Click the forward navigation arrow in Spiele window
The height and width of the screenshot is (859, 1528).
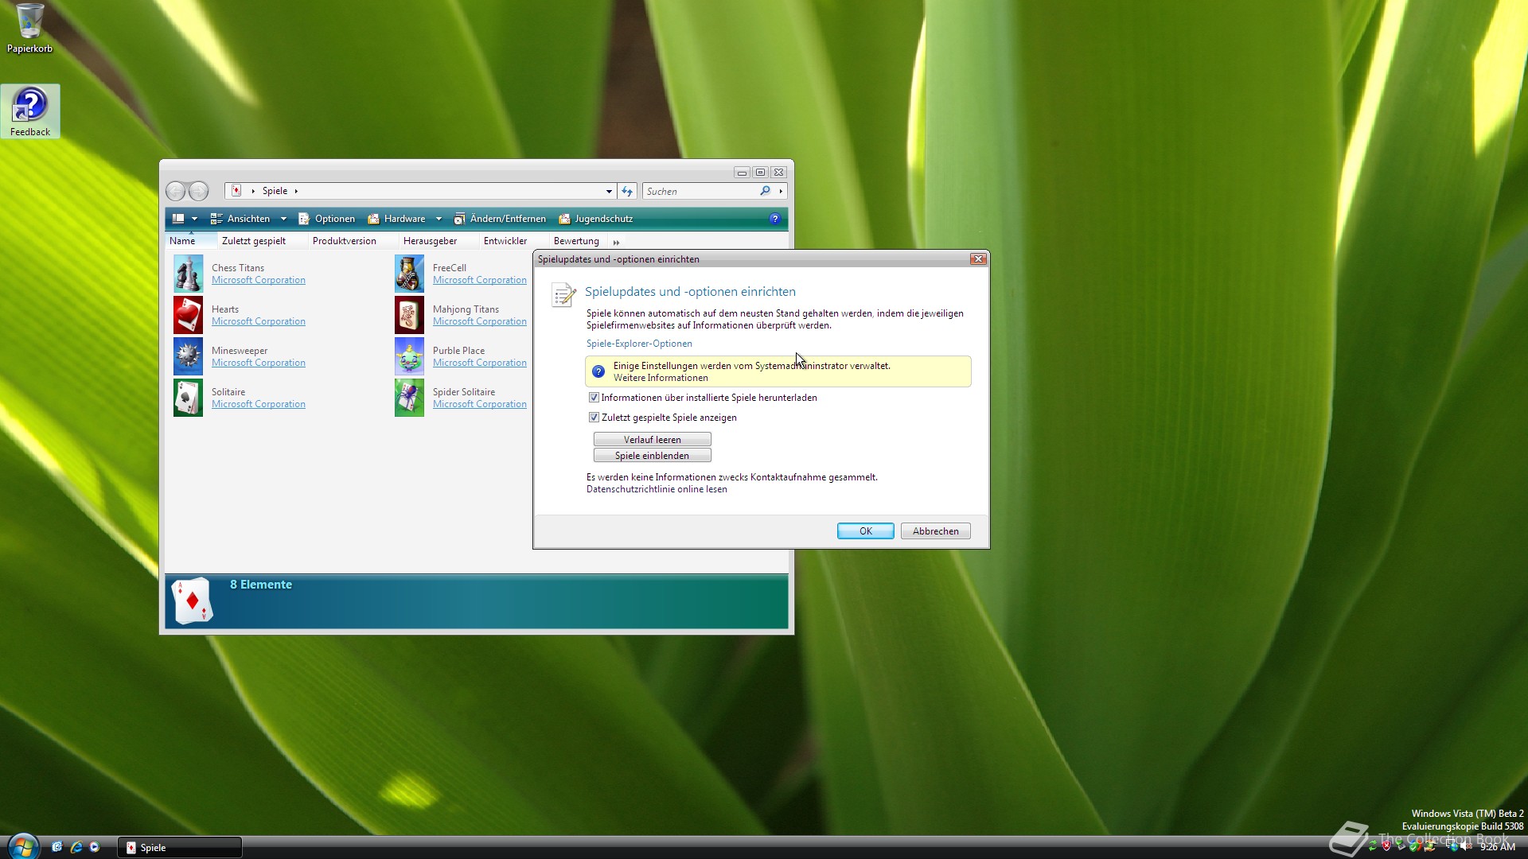coord(199,191)
